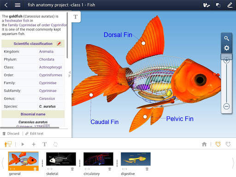This screenshot has height=177, width=236.
Task: Play the presentation
Action: pyautogui.click(x=23, y=144)
